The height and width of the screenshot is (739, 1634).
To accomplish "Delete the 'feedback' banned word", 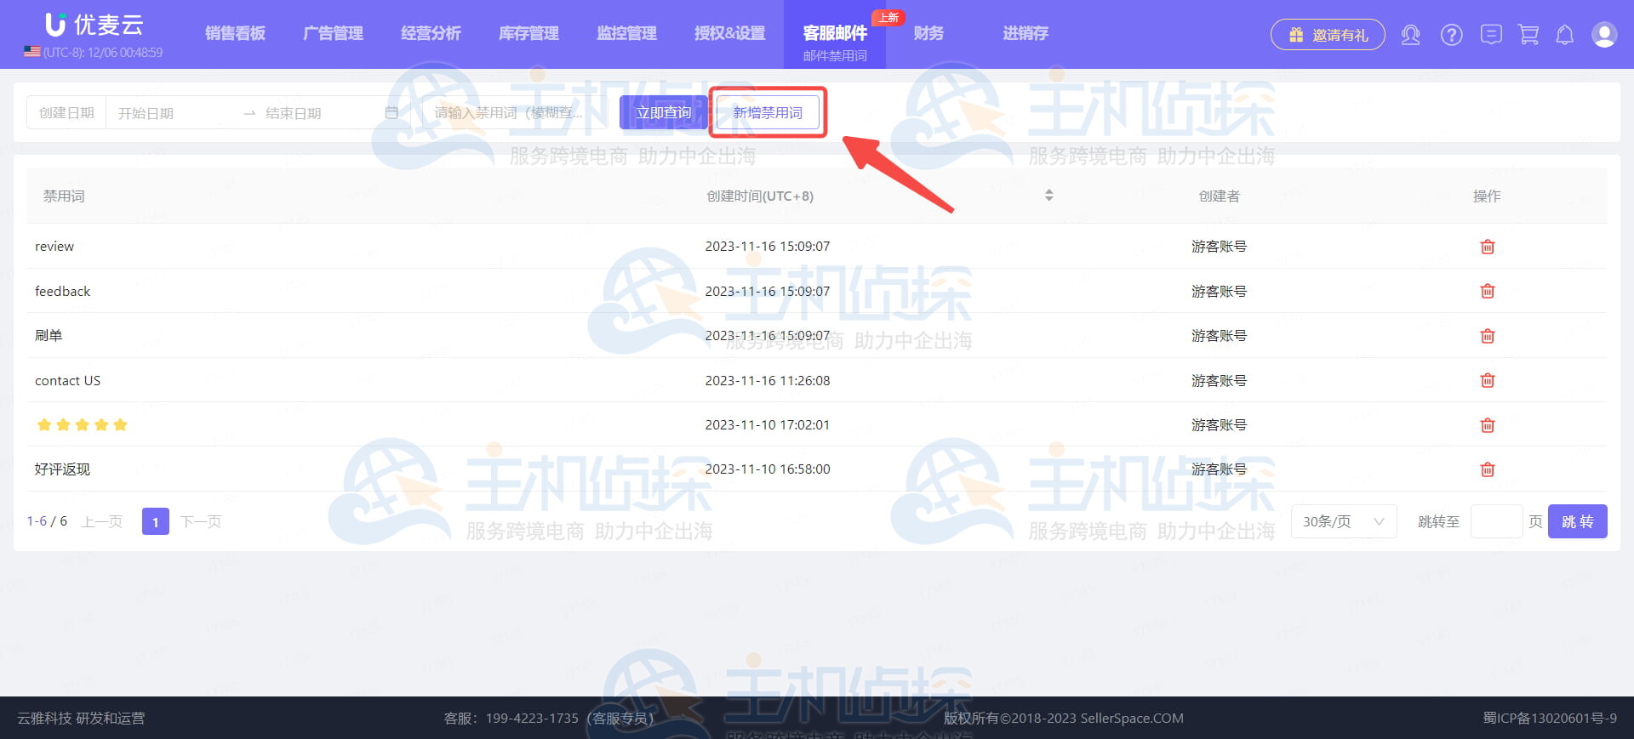I will point(1487,291).
